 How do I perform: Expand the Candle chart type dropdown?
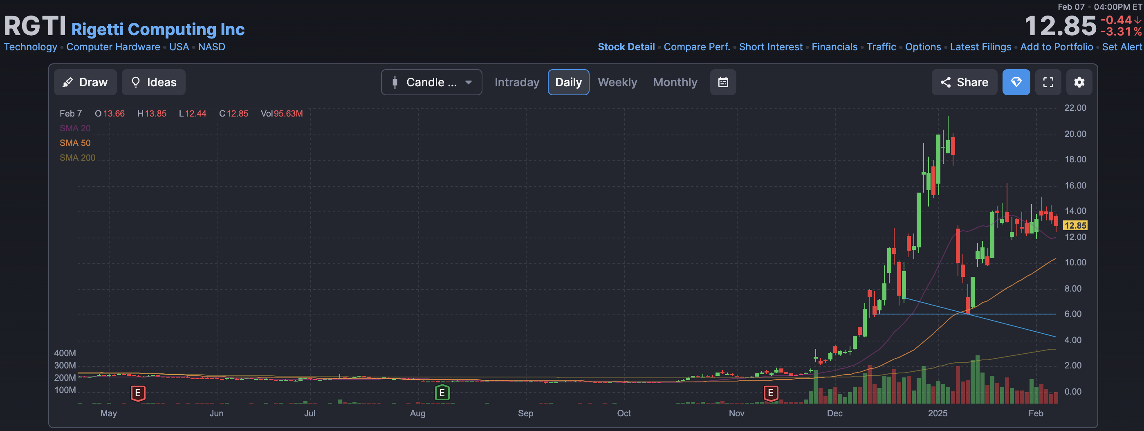(x=431, y=82)
